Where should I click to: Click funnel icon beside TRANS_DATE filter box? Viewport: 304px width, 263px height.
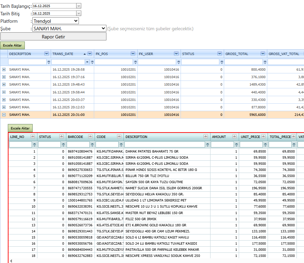(x=92, y=62)
